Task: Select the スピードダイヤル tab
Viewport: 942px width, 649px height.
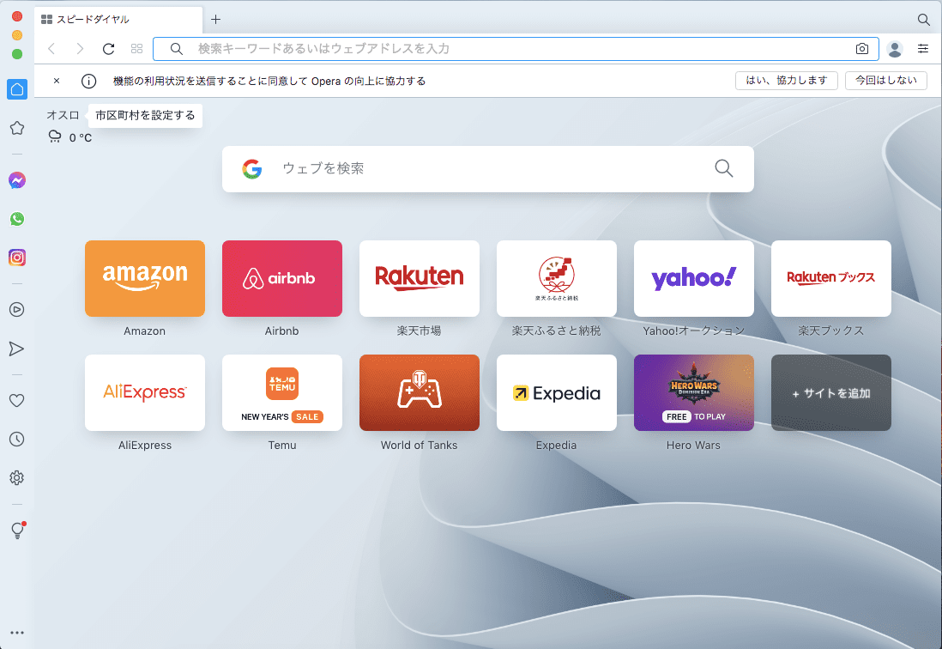Action: pos(118,19)
